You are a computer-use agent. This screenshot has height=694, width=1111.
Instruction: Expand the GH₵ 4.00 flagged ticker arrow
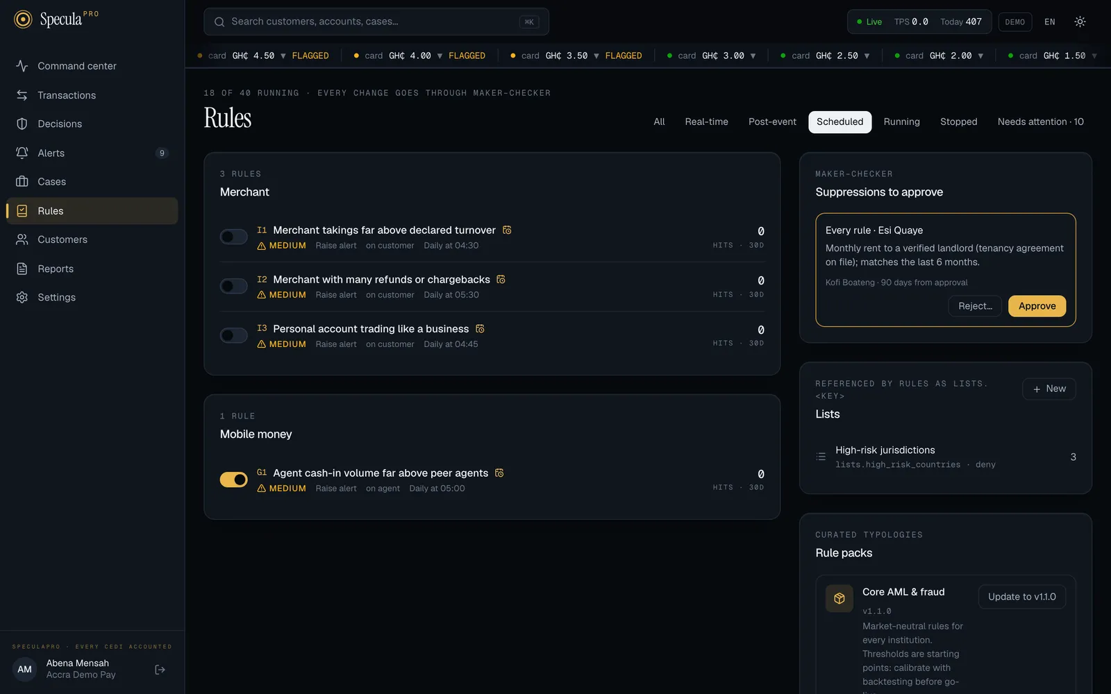(x=440, y=56)
